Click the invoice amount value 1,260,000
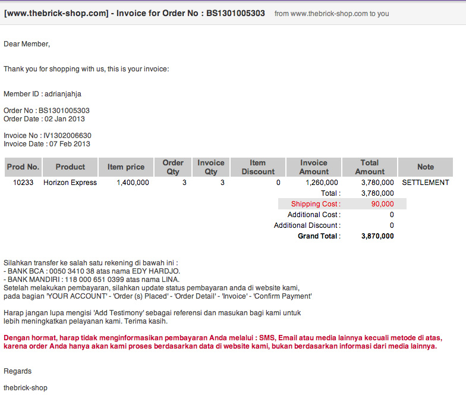Image resolution: width=466 pixels, height=395 pixels. tap(322, 183)
